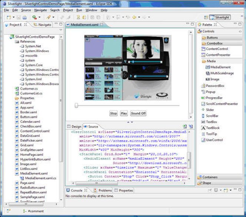
Task: Toggle the Sound Off button
Action: [138, 113]
